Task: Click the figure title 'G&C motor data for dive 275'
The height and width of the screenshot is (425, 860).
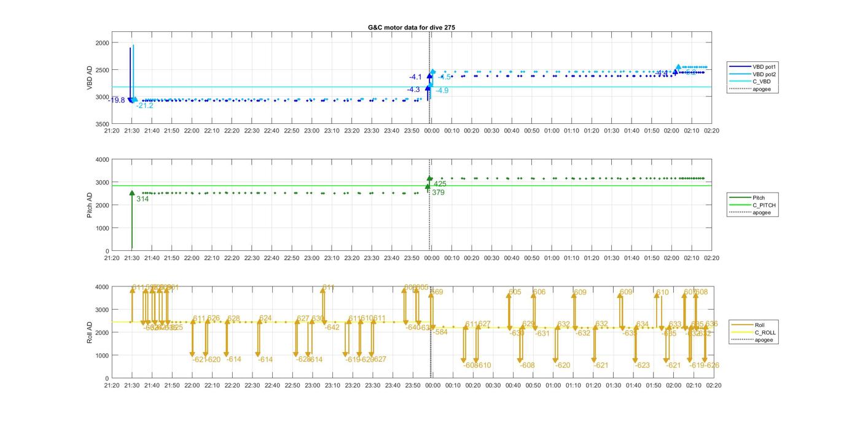Action: click(412, 28)
